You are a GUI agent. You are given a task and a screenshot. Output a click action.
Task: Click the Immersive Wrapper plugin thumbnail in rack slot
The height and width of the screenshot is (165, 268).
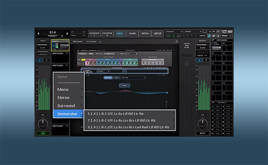tap(60, 46)
